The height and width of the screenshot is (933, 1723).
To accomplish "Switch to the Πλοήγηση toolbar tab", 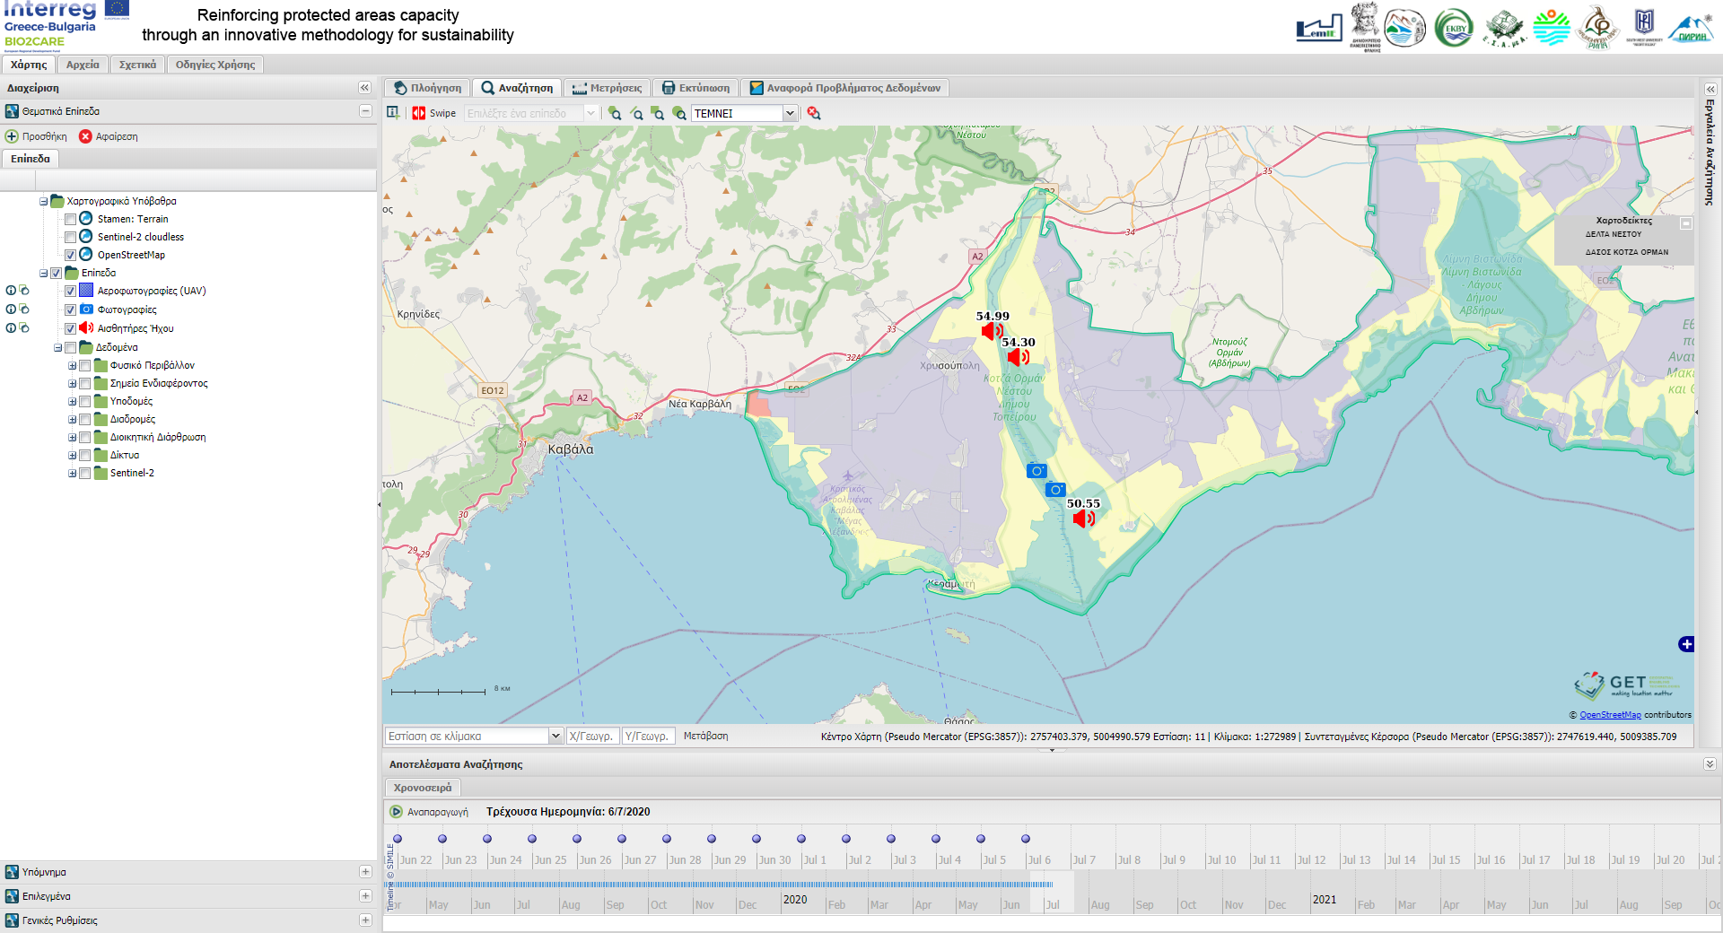I will (x=428, y=88).
